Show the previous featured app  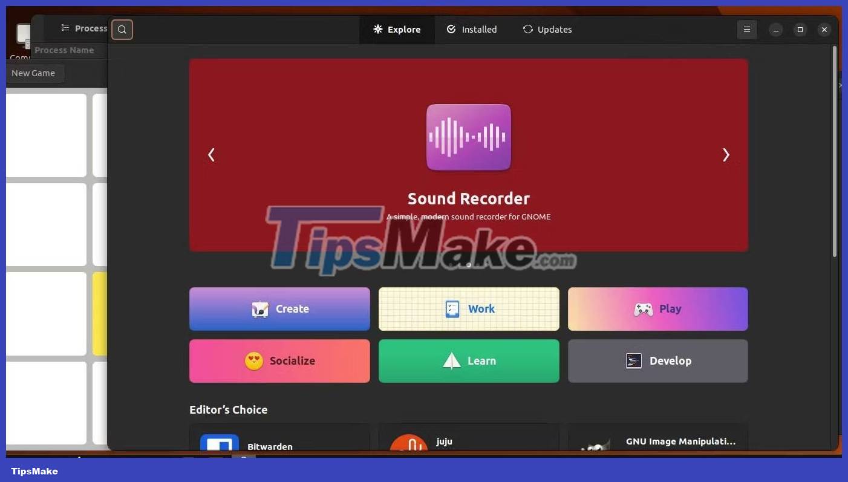pos(211,155)
